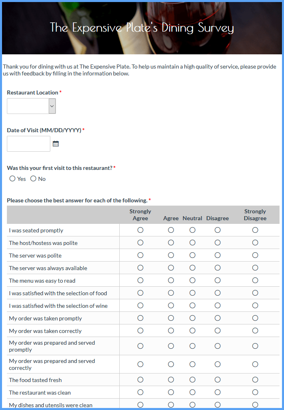Select Agree for order prepared and served correctly
Viewport: 284px width, 410px height.
coord(171,364)
